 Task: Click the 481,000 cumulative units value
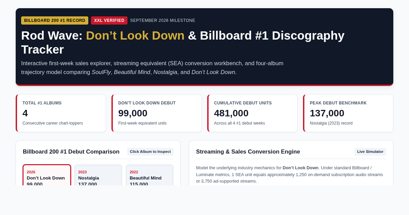pyautogui.click(x=231, y=113)
